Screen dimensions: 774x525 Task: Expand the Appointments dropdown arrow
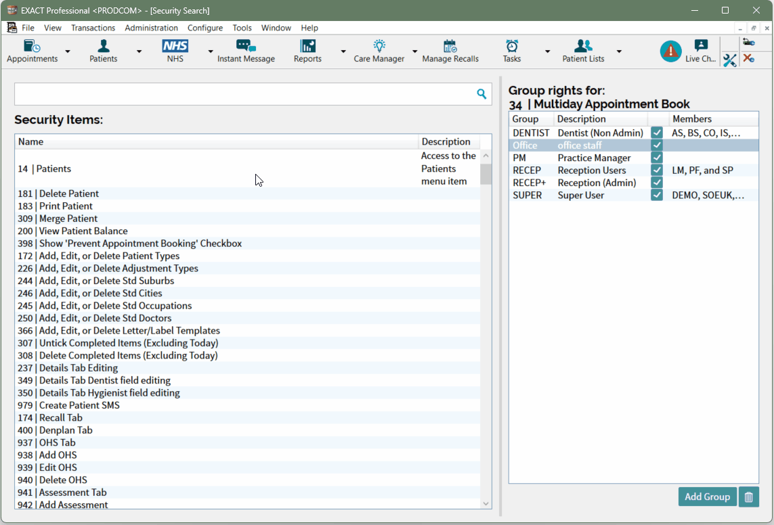(68, 51)
